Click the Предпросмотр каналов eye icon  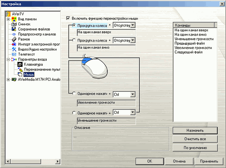tap(14, 34)
